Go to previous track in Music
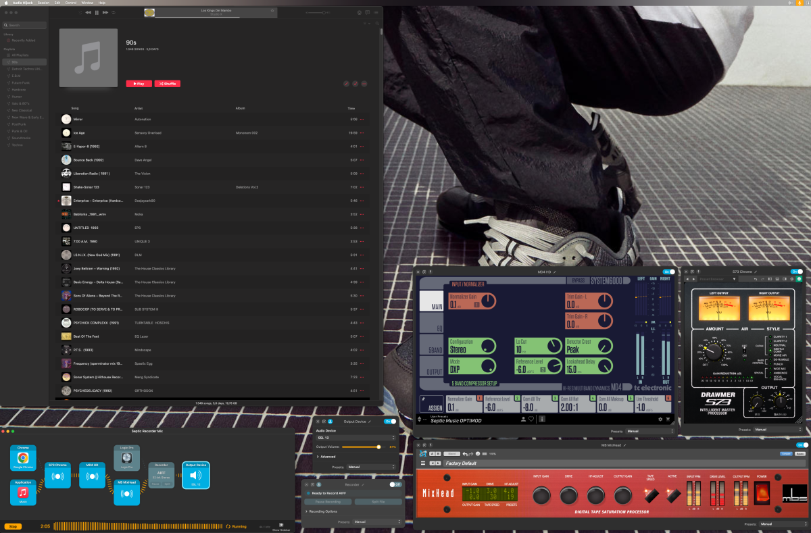Screen dimensions: 811x533 (x=88, y=12)
